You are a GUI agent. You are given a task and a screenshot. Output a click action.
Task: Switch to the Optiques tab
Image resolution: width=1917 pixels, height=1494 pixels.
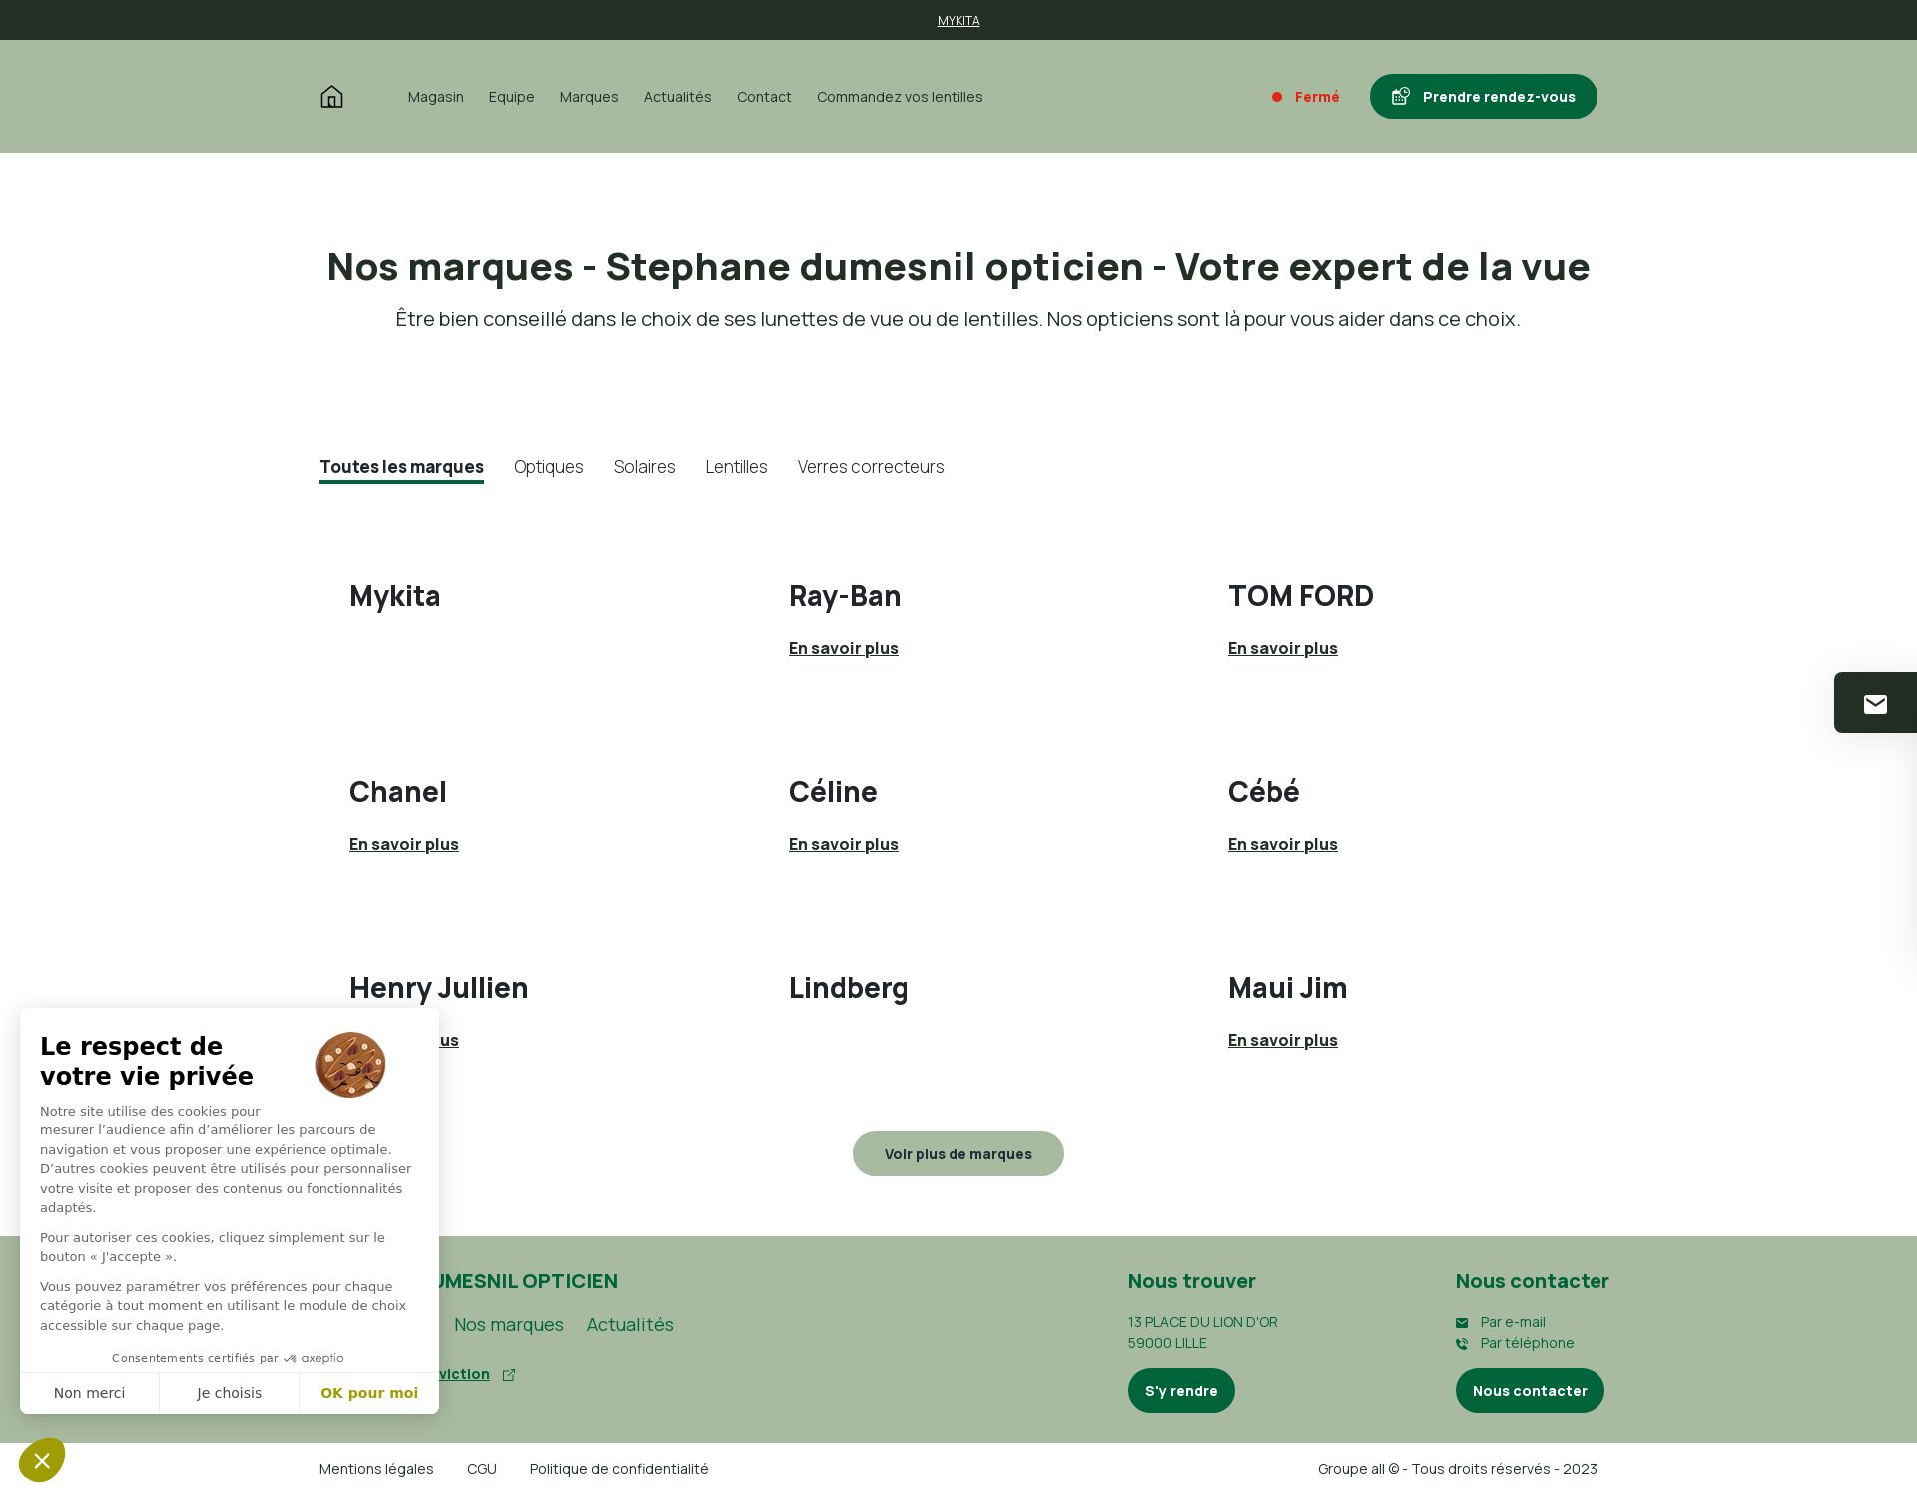click(549, 467)
